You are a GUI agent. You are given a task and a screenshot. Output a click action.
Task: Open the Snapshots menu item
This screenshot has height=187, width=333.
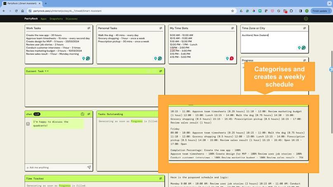[x=56, y=19]
